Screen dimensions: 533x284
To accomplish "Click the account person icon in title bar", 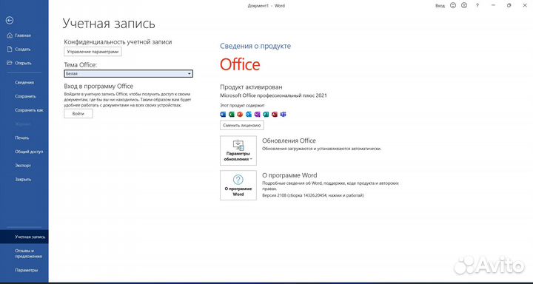I will pyautogui.click(x=464, y=5).
